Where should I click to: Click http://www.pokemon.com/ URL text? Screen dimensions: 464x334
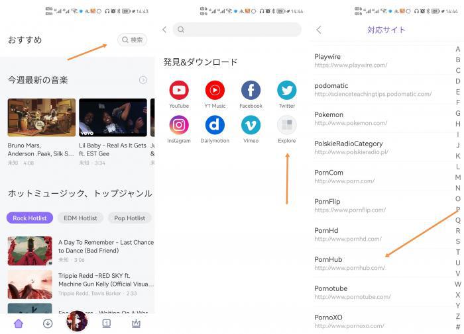click(351, 123)
